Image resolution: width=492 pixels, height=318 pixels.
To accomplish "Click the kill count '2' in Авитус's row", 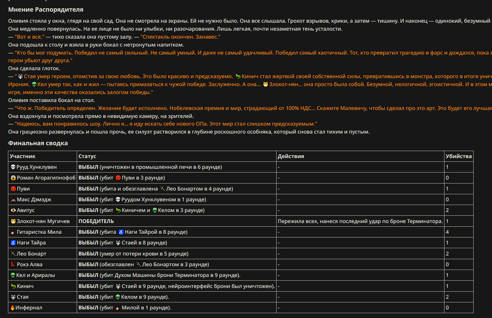I will [x=447, y=210].
